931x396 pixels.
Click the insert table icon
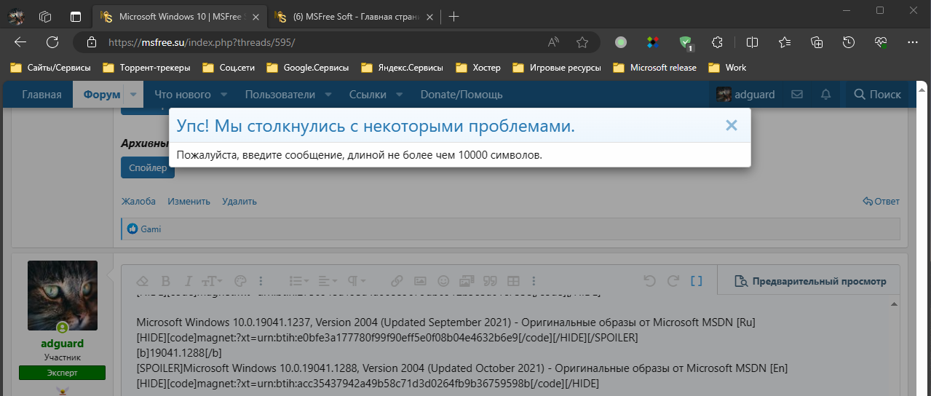tap(513, 281)
